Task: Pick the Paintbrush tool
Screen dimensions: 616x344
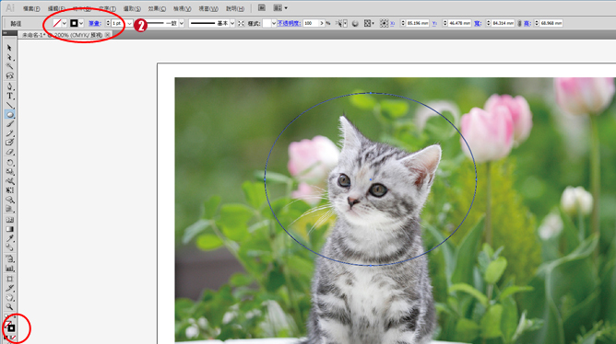Action: 9,124
